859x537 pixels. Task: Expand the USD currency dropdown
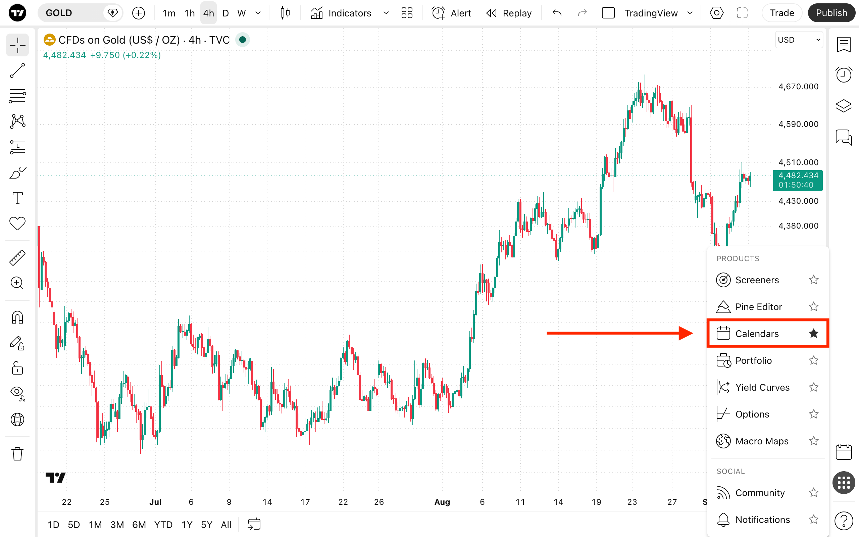click(799, 40)
